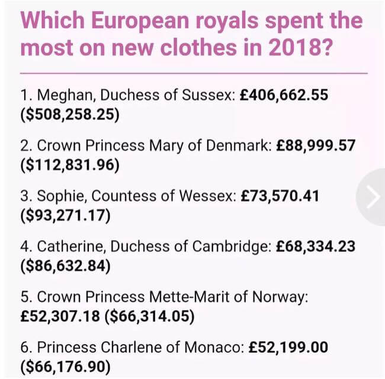Select the £73,570.41 amount
Screen dimensions: 385x379
point(280,196)
